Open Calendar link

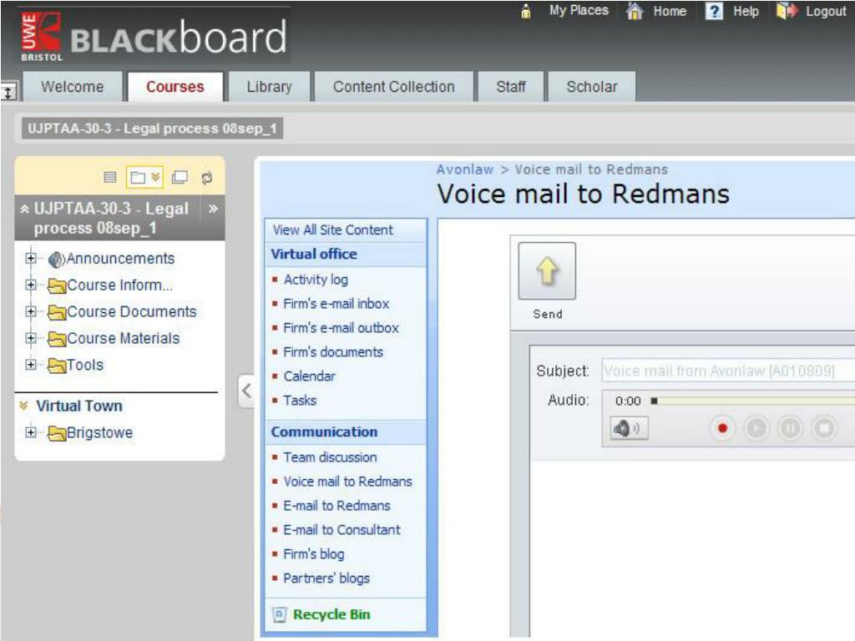click(x=309, y=376)
